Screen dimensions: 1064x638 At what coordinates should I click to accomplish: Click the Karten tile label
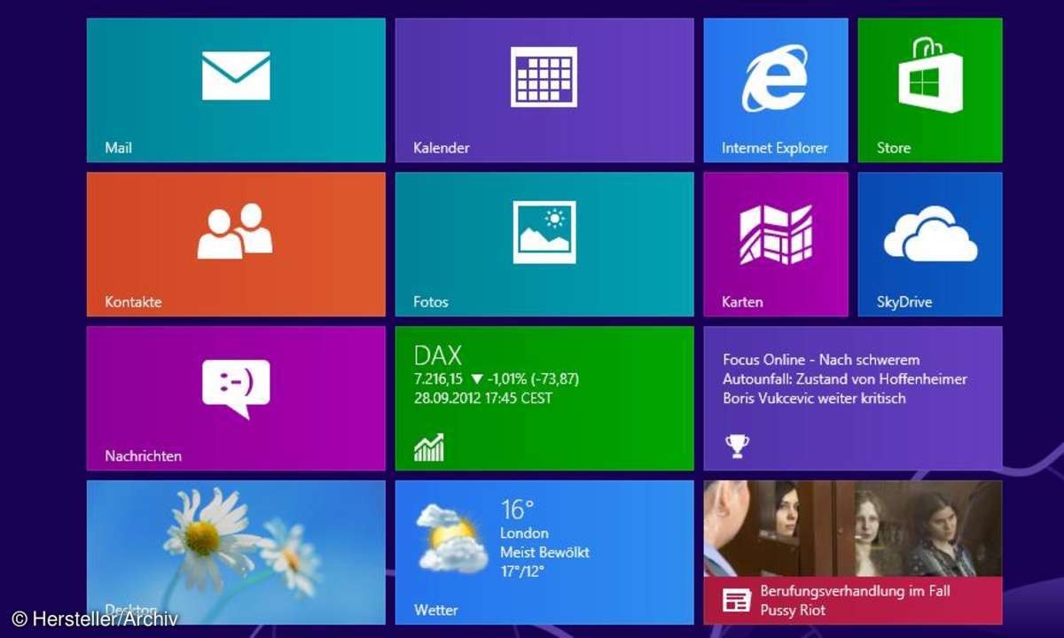[742, 302]
